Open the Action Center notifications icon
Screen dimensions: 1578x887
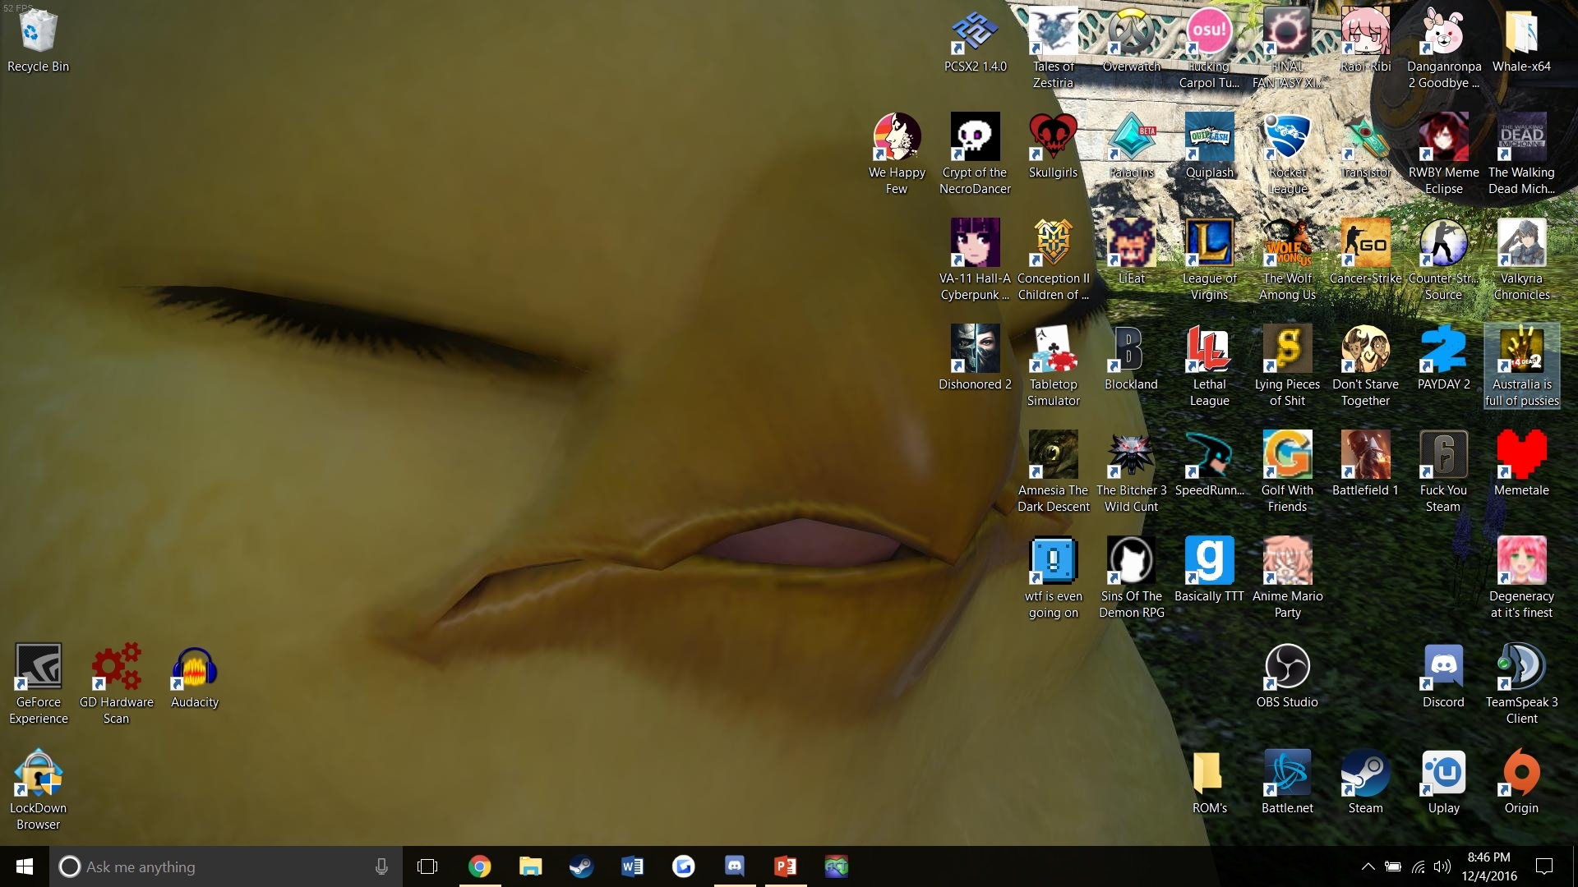[x=1544, y=866]
